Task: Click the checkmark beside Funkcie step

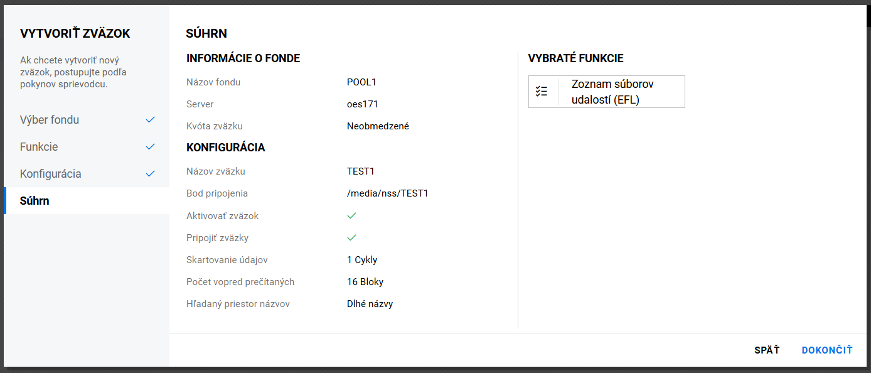Action: coord(150,146)
